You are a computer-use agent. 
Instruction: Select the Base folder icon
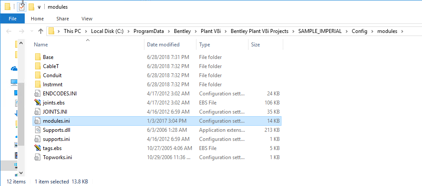(x=38, y=57)
